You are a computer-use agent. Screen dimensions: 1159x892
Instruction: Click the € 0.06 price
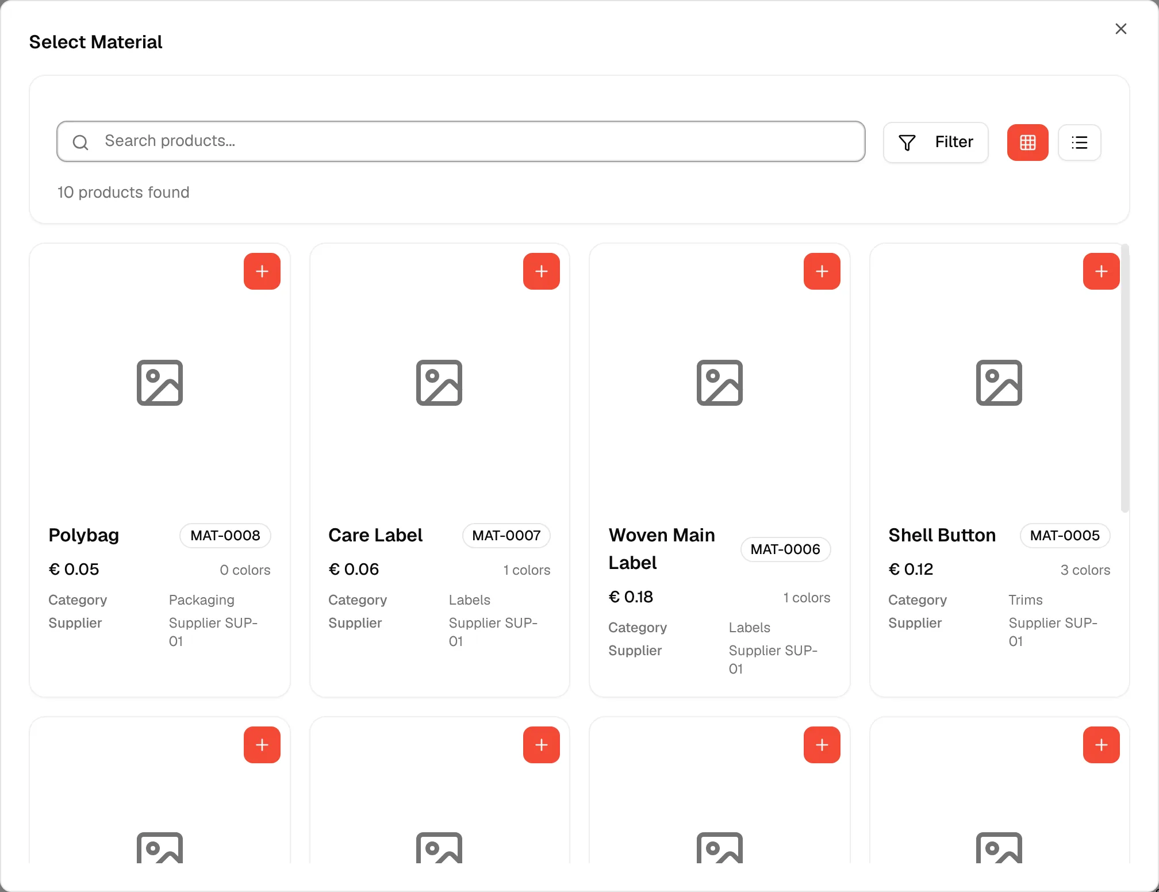click(x=354, y=569)
